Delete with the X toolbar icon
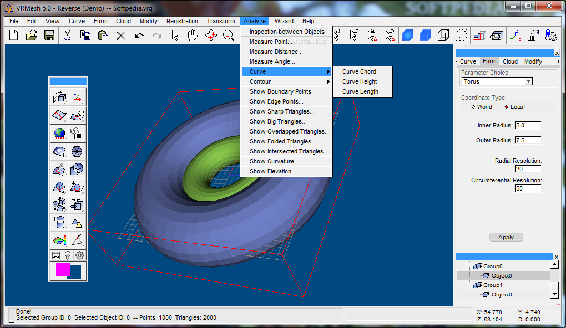Screen dimensions: 566x328 [x=121, y=35]
